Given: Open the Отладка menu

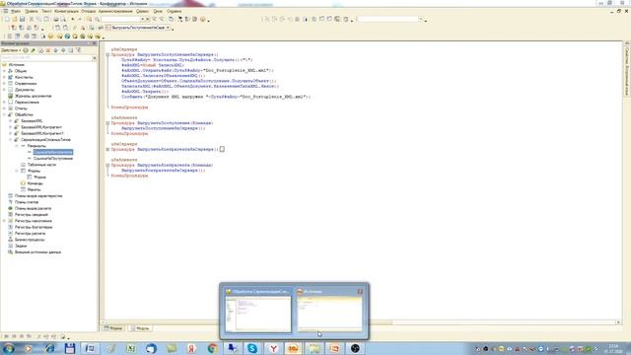Looking at the screenshot, I should [89, 11].
